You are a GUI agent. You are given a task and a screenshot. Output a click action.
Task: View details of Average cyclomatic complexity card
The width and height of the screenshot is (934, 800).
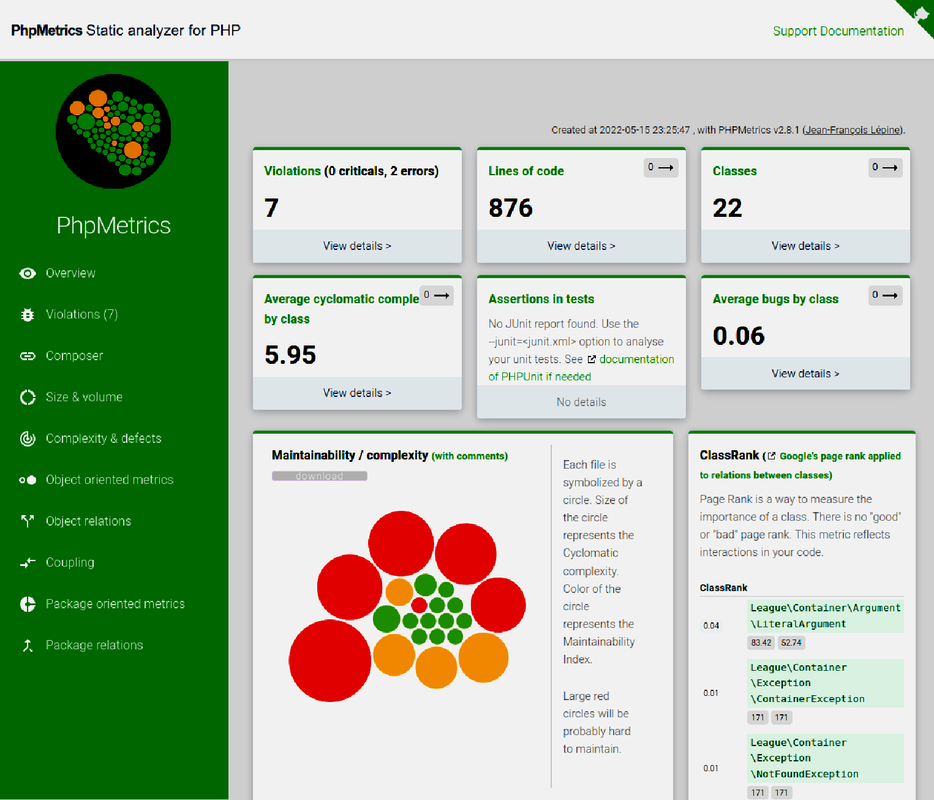point(357,393)
